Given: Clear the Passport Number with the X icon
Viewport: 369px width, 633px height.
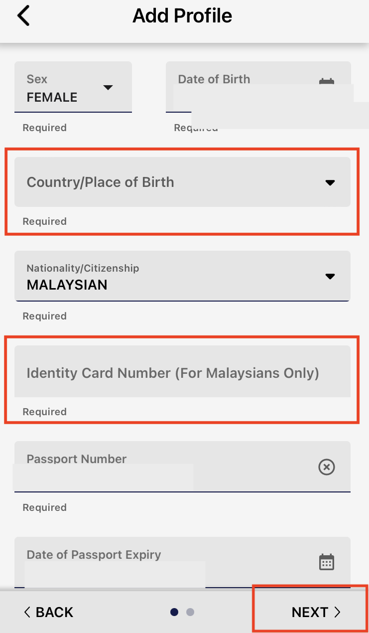Looking at the screenshot, I should [326, 467].
